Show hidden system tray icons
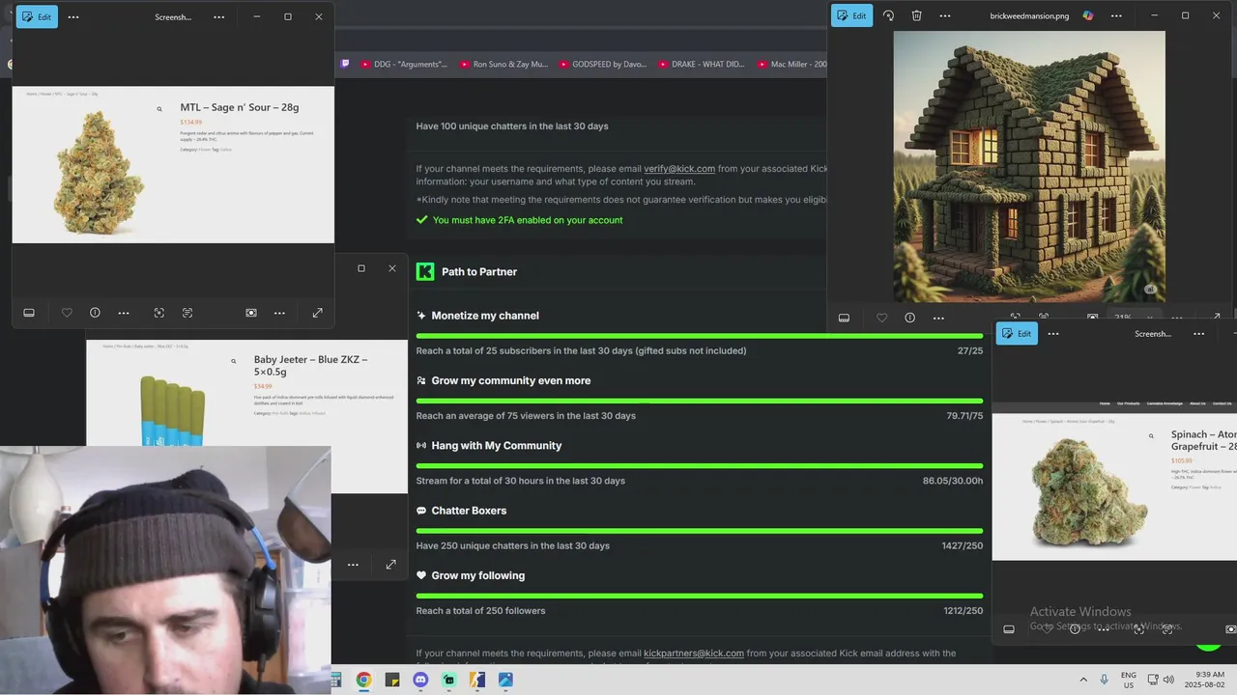 pos(1083,680)
